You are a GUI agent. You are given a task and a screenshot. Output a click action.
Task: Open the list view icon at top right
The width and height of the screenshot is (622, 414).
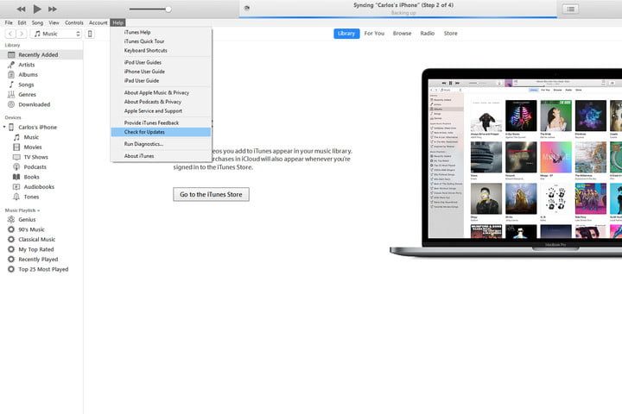pos(570,9)
